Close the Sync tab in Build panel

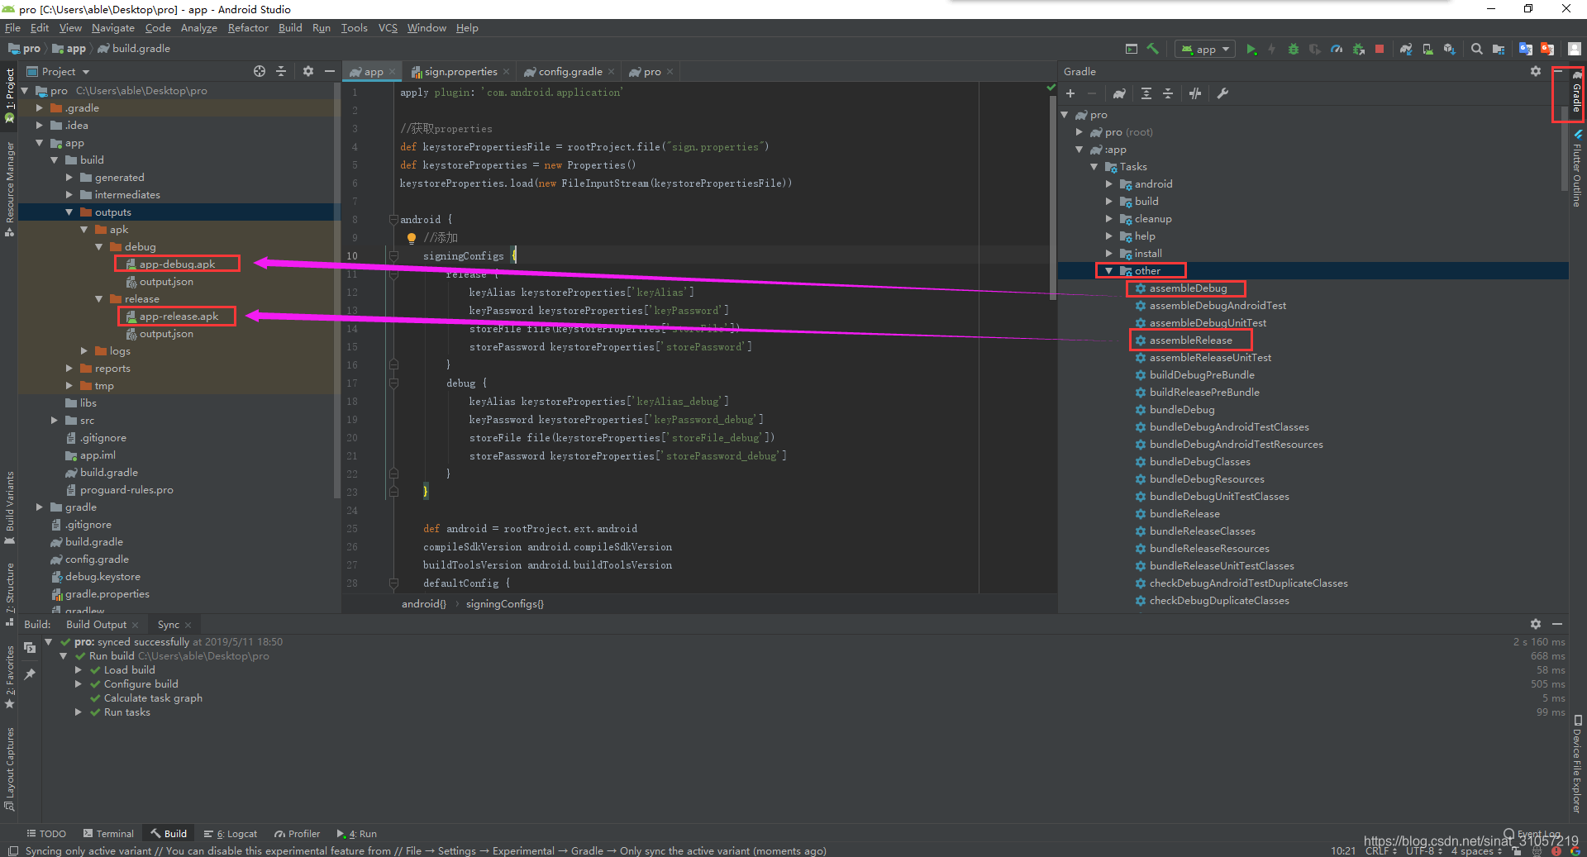pos(188,625)
